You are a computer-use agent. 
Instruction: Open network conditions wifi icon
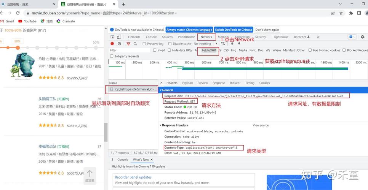[x=223, y=44]
